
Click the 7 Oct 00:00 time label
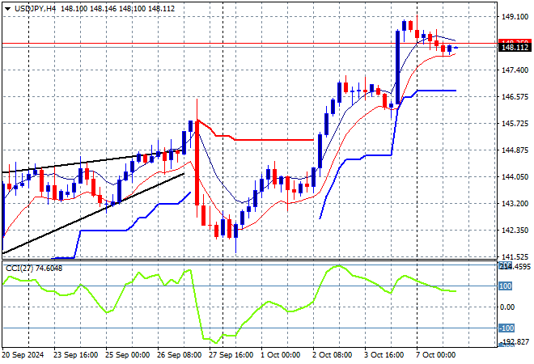(435, 355)
